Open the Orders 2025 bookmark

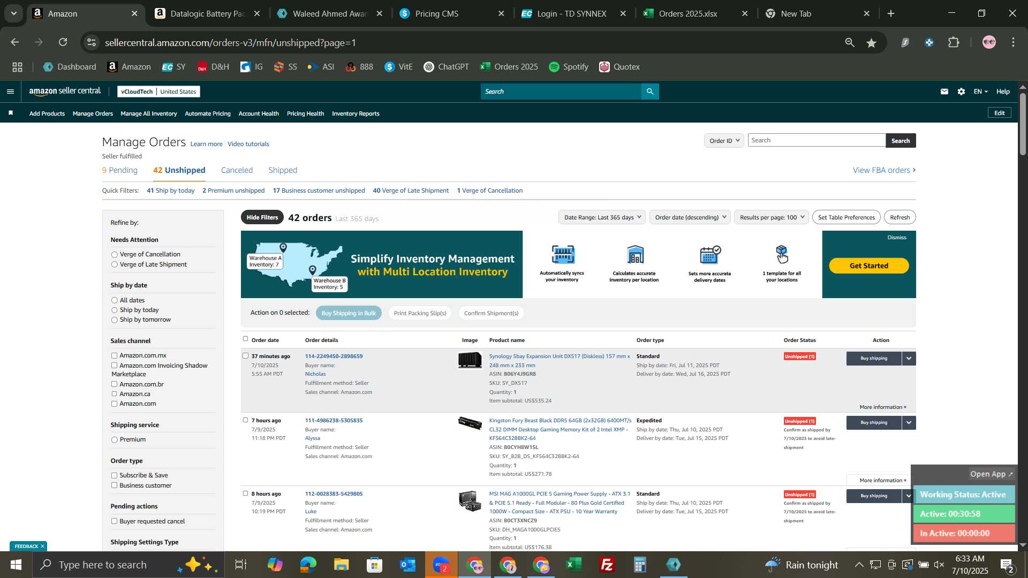[509, 67]
